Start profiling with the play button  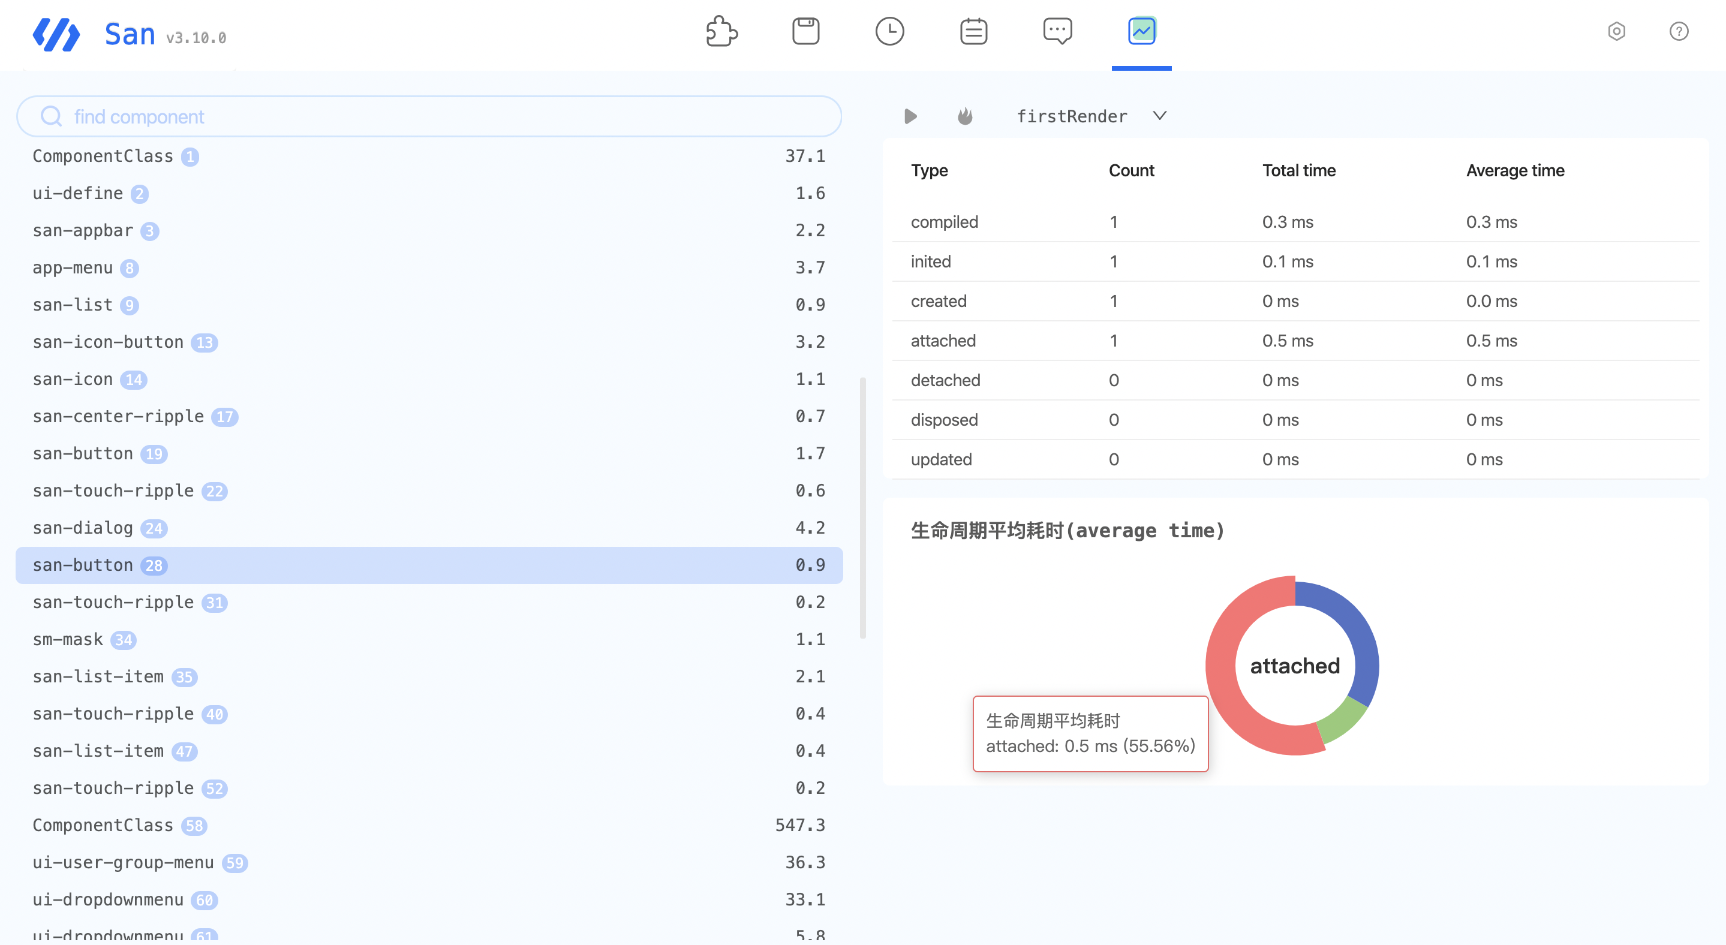click(x=910, y=116)
